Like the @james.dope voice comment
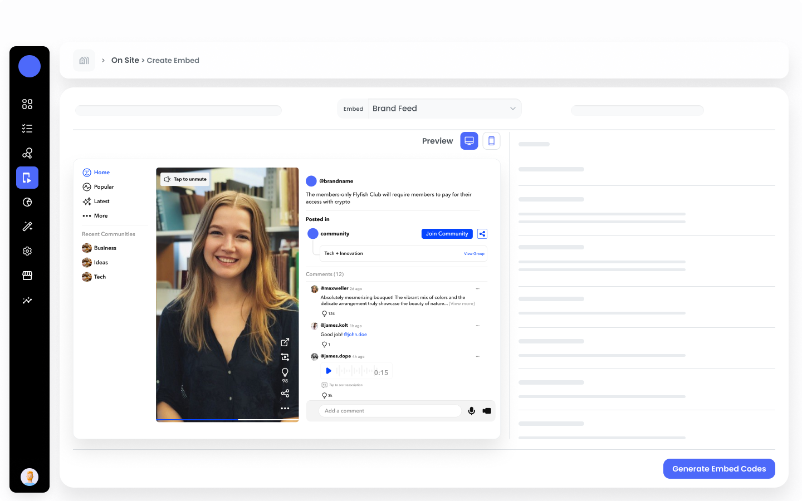Screen dimensions: 802x501 [324, 396]
